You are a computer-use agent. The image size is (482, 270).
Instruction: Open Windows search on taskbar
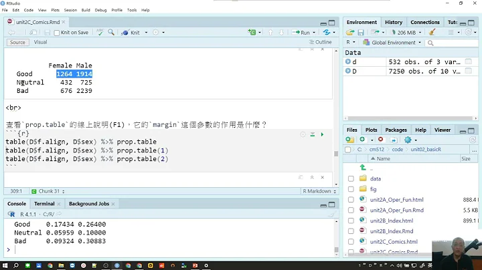coord(16,265)
